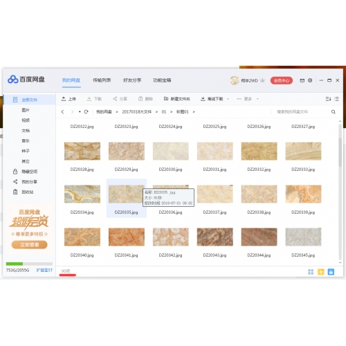The image size is (346, 346).
Task: Select 文档 in the sidebar
Action: 26,131
